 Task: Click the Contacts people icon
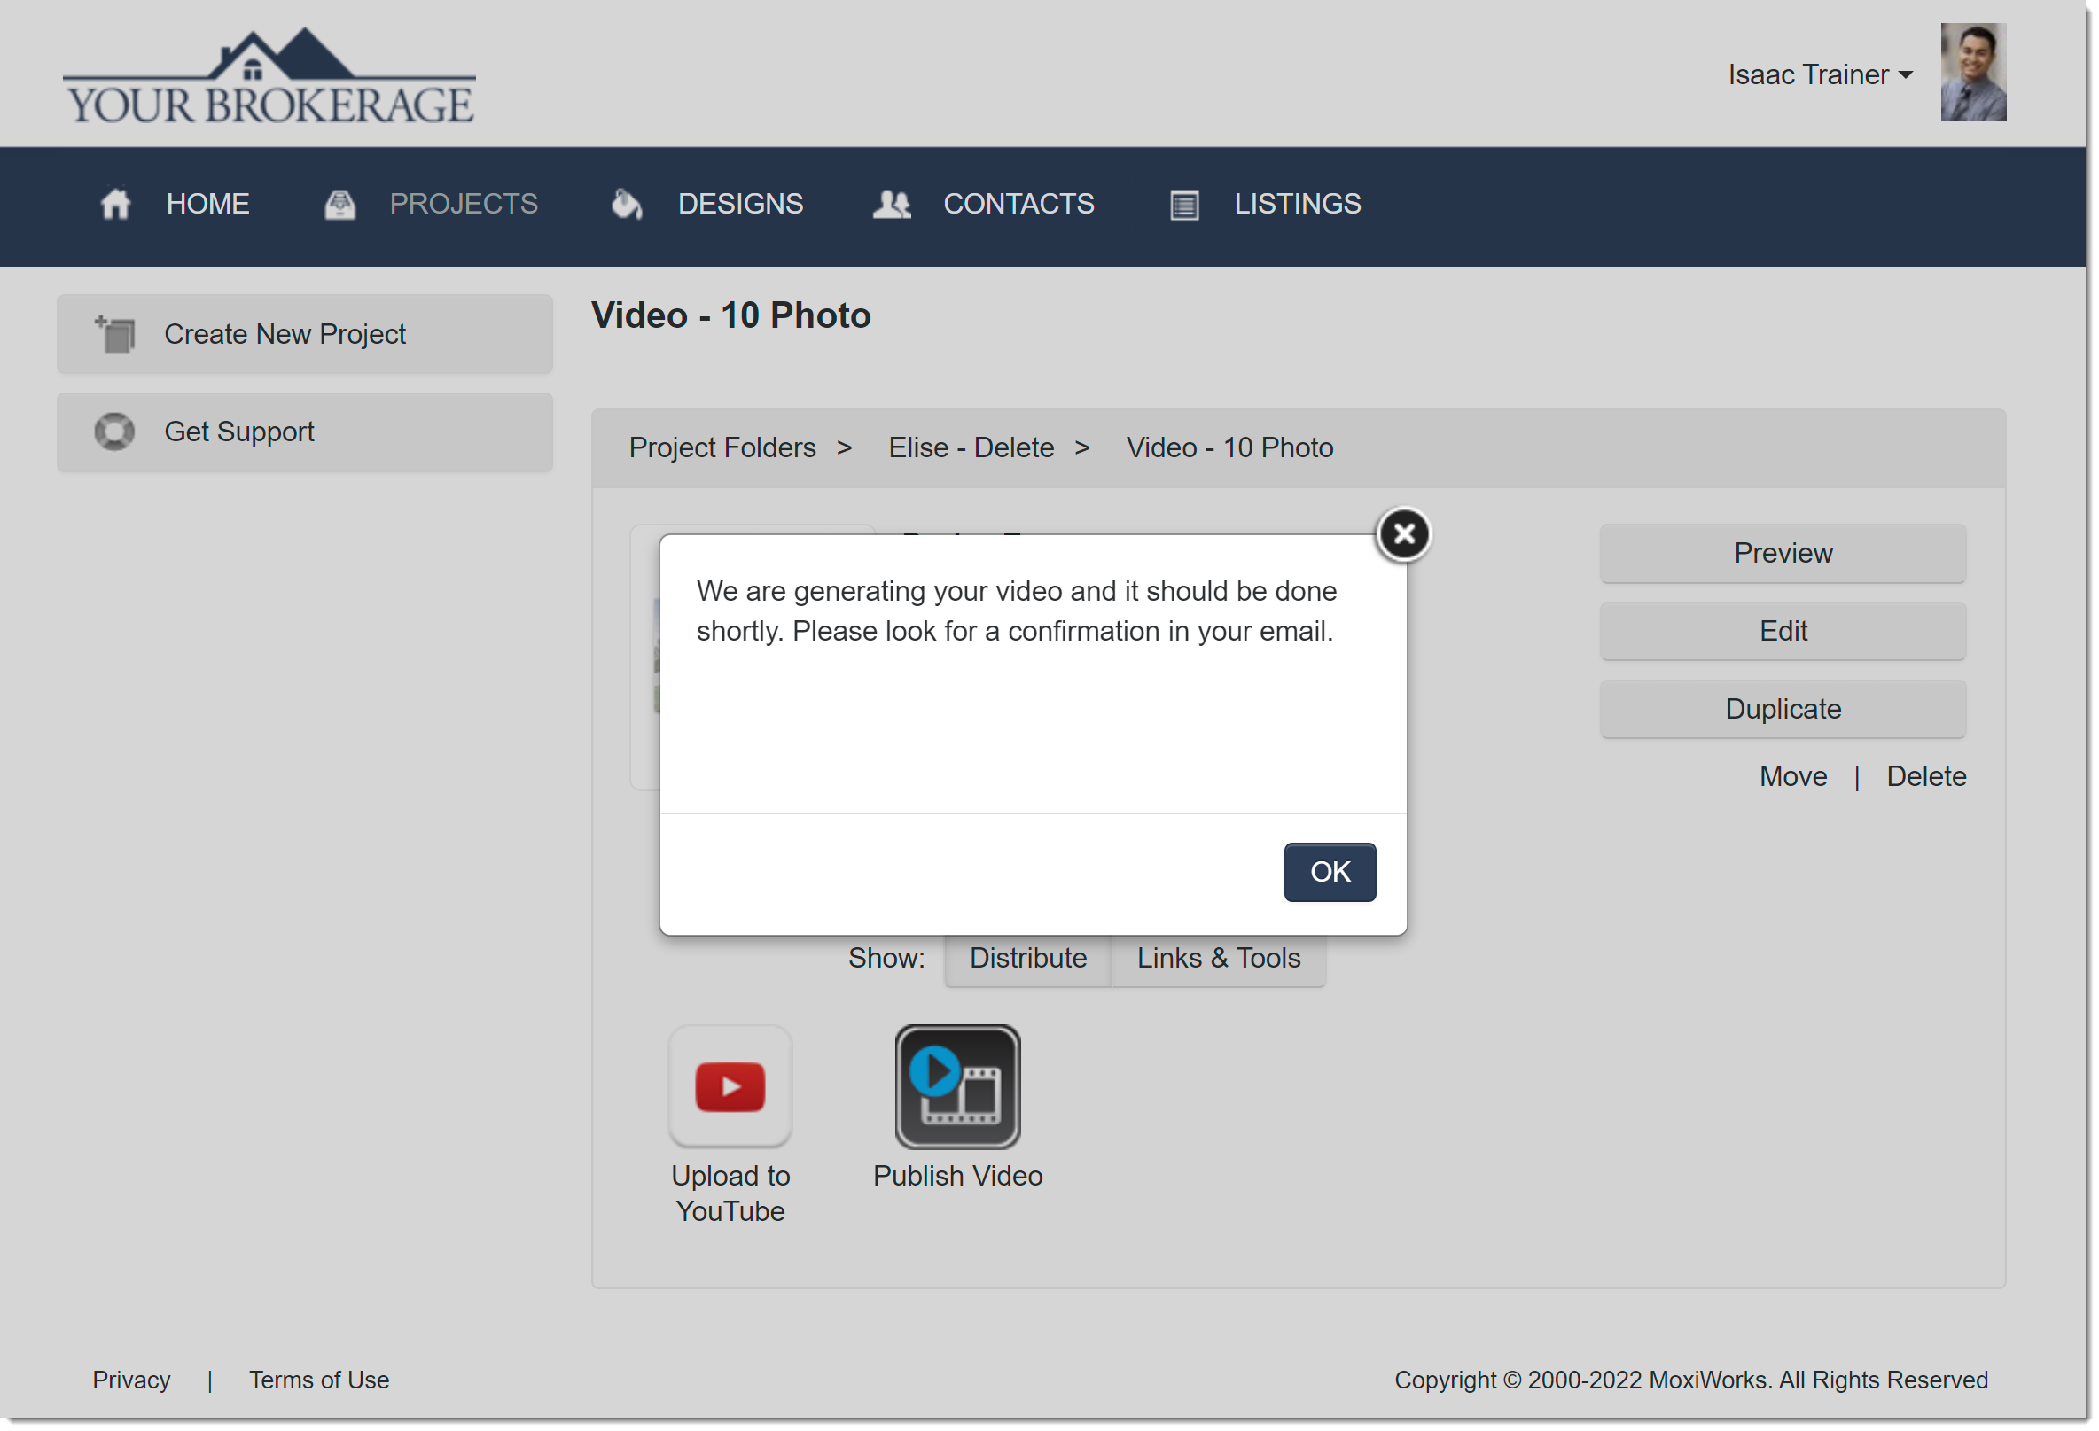tap(892, 204)
